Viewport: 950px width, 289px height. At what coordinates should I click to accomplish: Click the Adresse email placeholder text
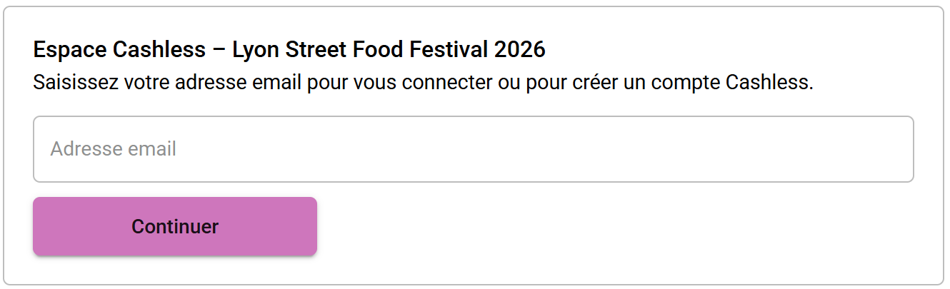coord(113,149)
